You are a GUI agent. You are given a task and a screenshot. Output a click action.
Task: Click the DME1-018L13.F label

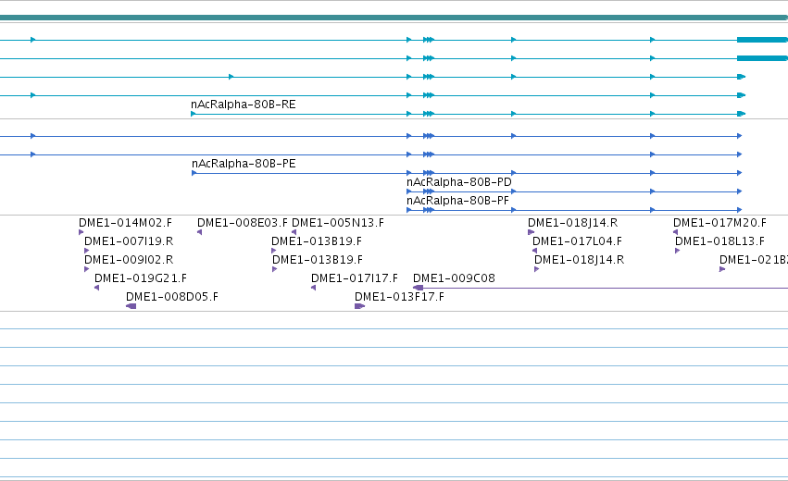coord(719,241)
